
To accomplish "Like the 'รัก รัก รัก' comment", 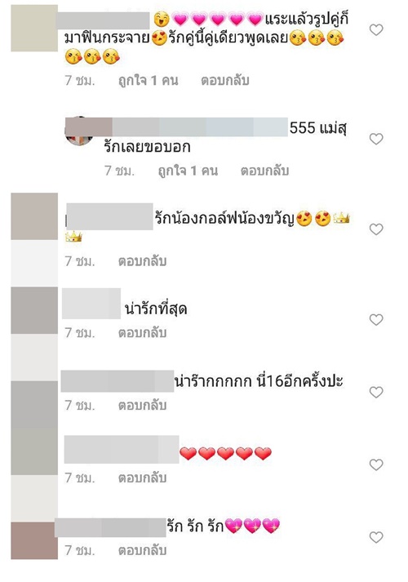I will [376, 537].
